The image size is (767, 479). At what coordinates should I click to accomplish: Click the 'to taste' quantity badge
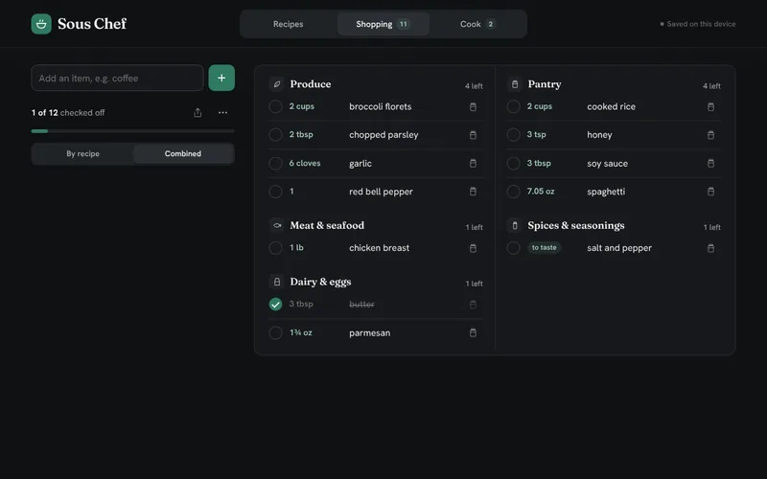544,248
